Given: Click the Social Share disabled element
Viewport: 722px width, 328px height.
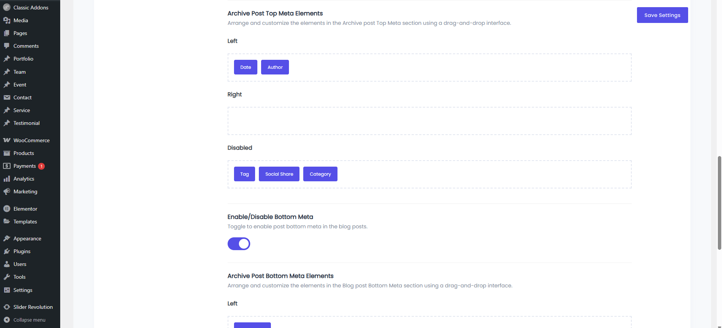Looking at the screenshot, I should [279, 174].
